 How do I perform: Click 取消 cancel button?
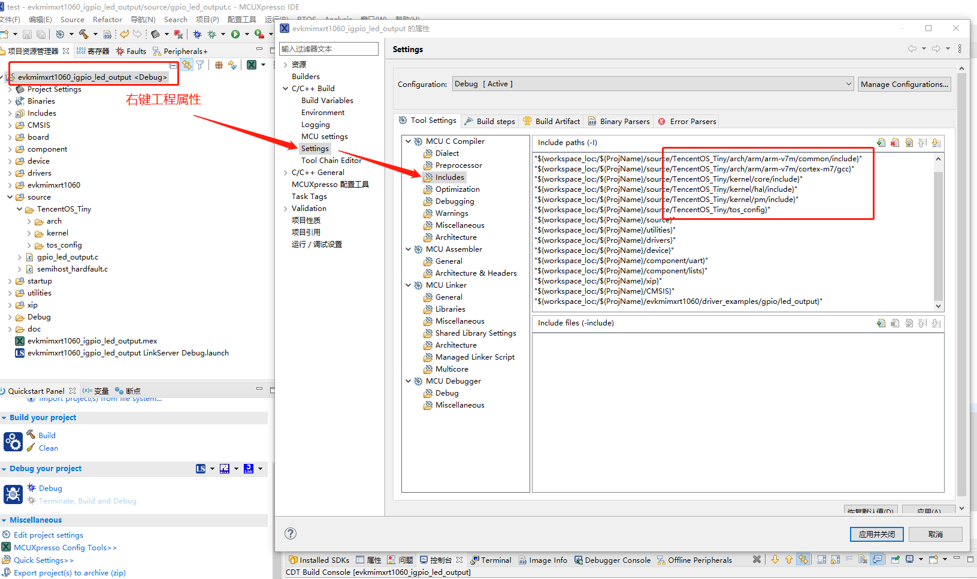936,534
